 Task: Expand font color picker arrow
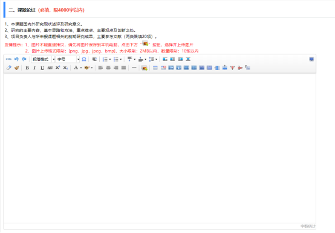coord(81,68)
